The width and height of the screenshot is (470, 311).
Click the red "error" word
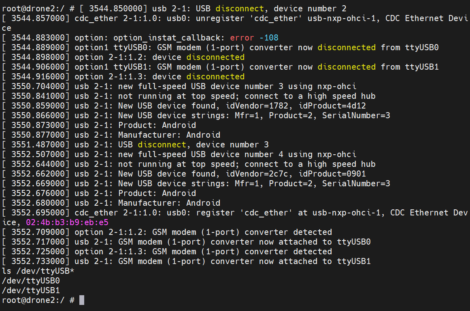(x=242, y=38)
